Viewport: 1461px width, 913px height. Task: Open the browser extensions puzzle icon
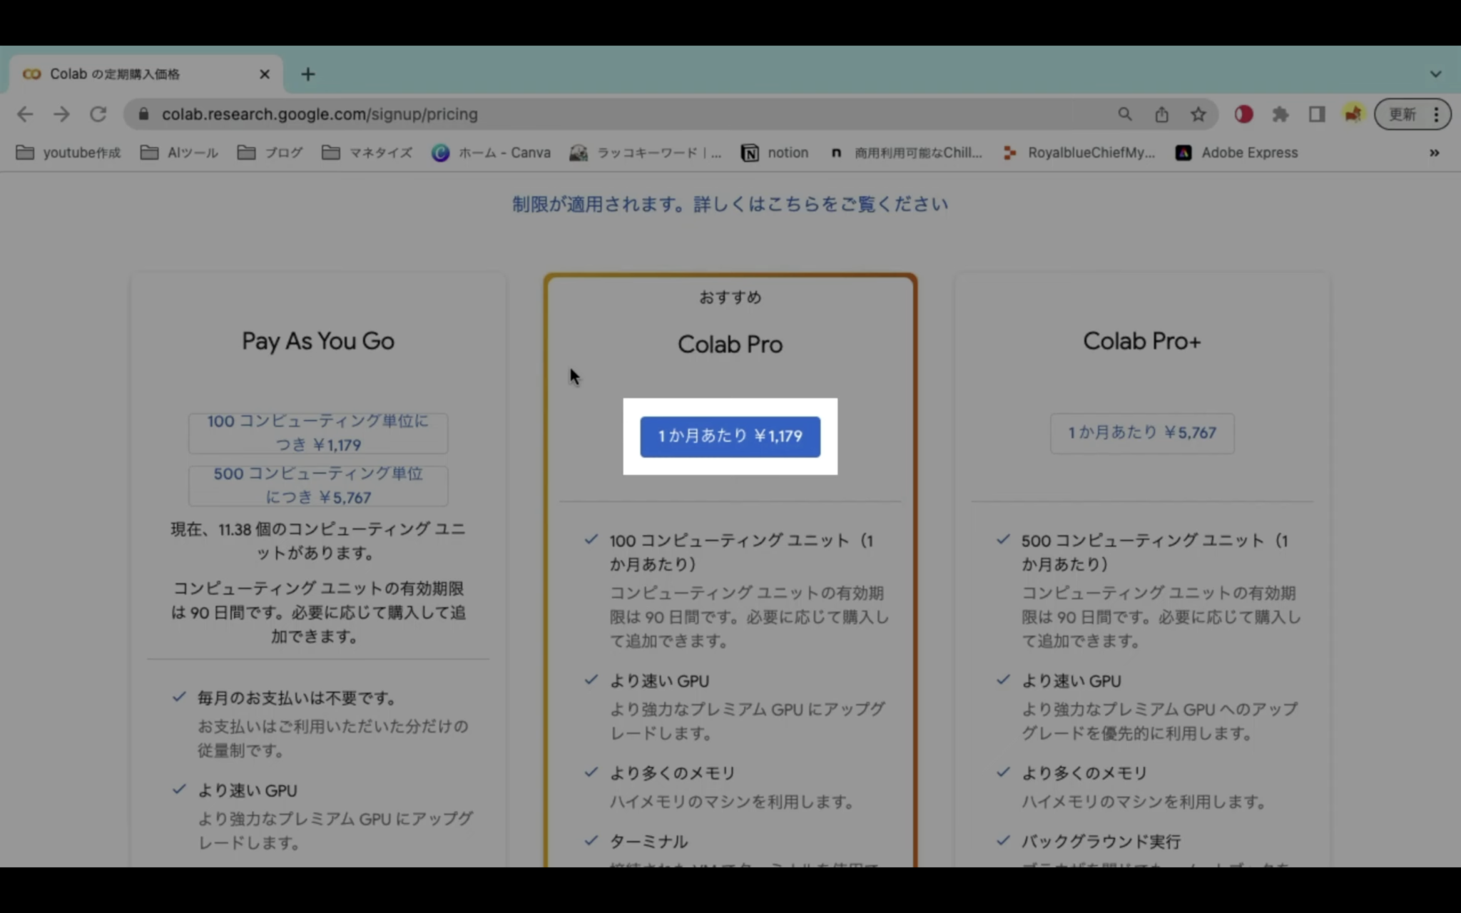[x=1281, y=114]
